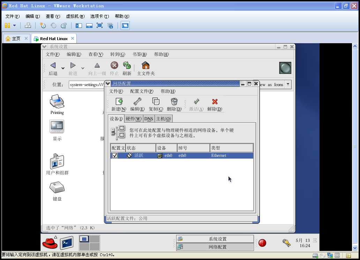Click the Forward (前进) arrow icon

tap(73, 66)
